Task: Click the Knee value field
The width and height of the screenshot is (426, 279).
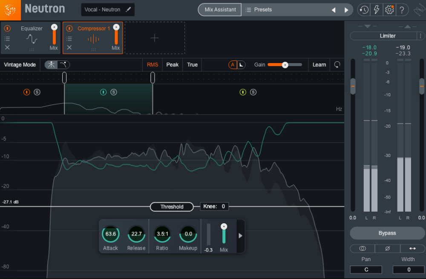Action: (x=214, y=207)
